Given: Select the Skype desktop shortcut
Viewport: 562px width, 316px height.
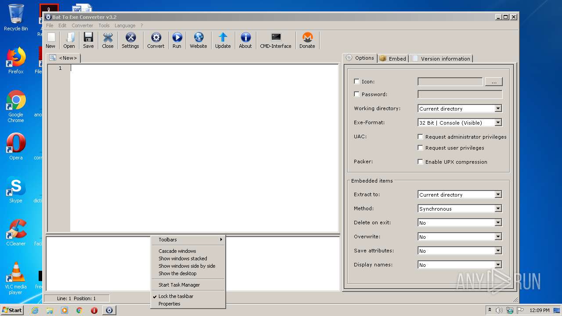Looking at the screenshot, I should [16, 190].
